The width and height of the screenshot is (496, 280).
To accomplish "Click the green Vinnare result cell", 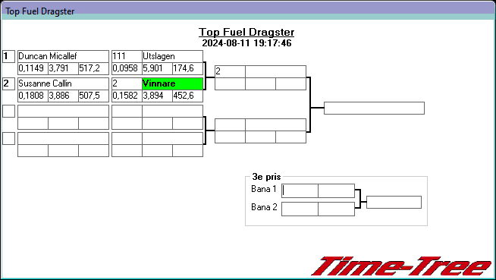I will click(172, 83).
